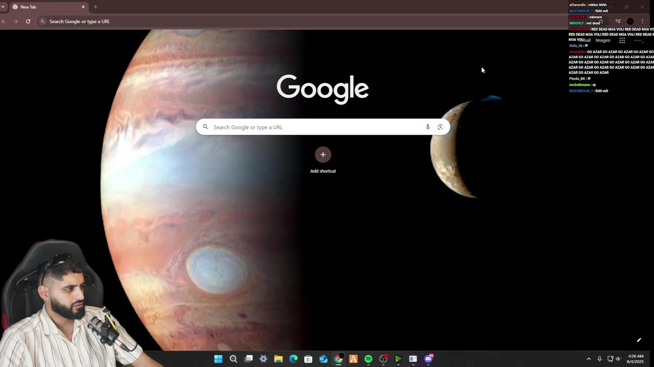Open Windows taskbar search
This screenshot has width=654, height=367.
pyautogui.click(x=233, y=359)
